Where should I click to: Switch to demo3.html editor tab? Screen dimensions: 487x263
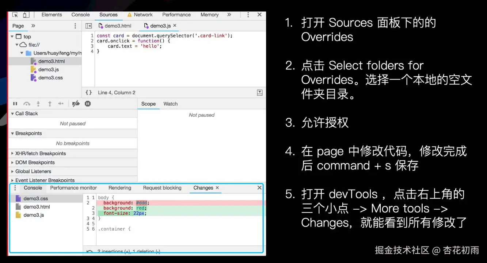pos(115,26)
